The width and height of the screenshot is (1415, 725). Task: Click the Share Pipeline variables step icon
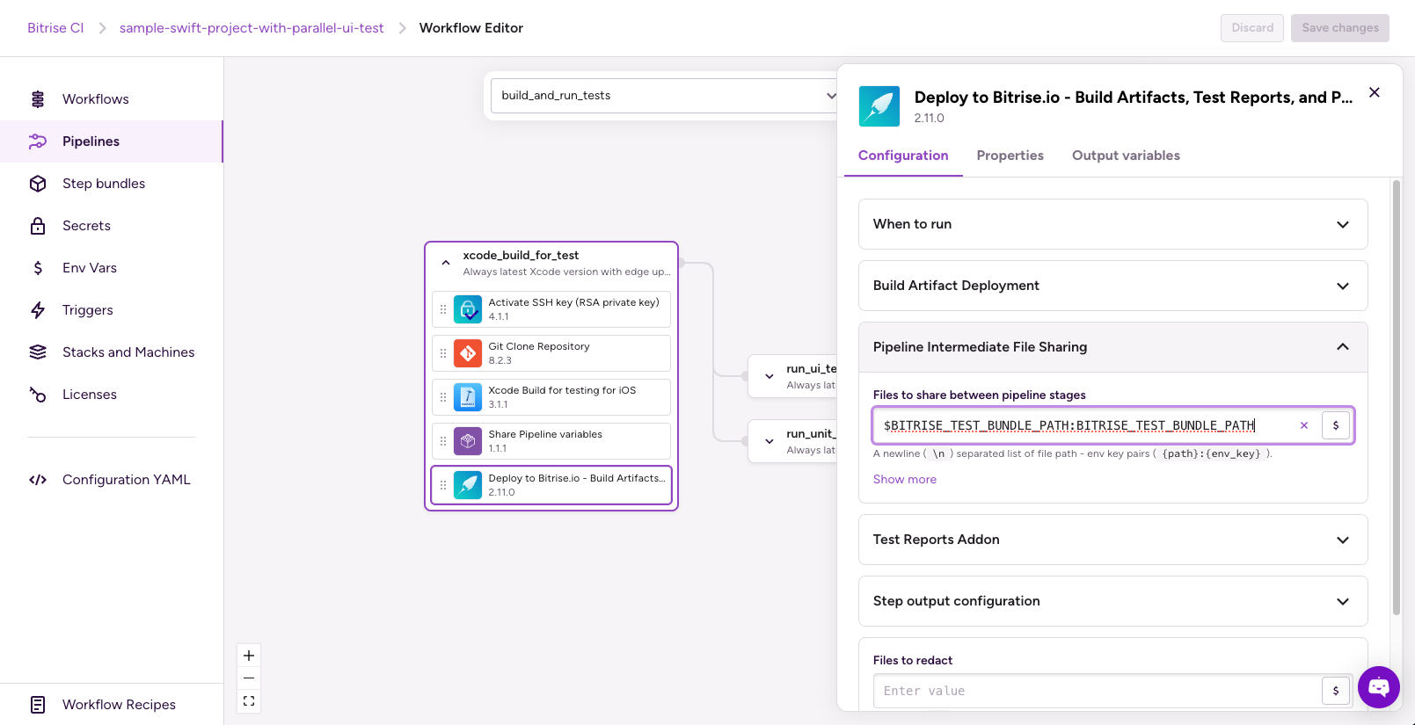click(468, 441)
